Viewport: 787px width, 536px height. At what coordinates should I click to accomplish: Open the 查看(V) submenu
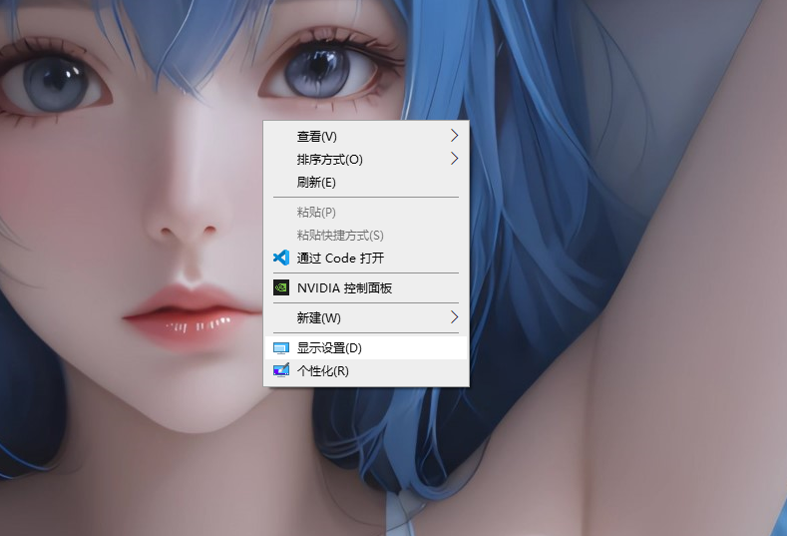[366, 136]
